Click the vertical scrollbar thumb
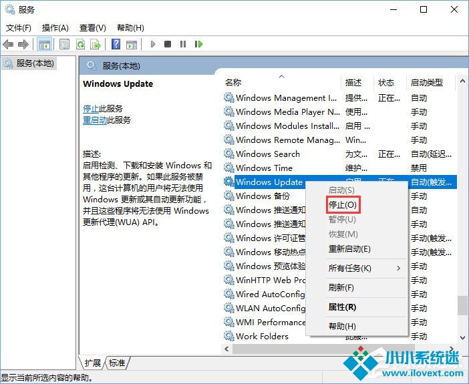This screenshot has width=469, height=384. pos(462,305)
